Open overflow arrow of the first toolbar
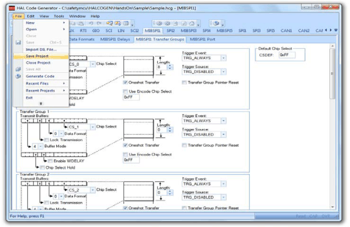Viewport: 350px width, 227px height. 133,24
